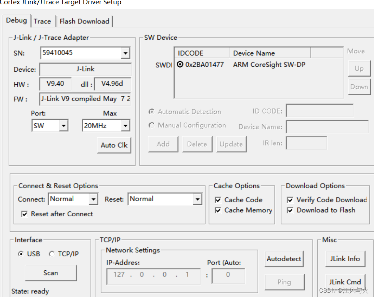Open JLink Info
The width and height of the screenshot is (374, 297).
point(345,259)
